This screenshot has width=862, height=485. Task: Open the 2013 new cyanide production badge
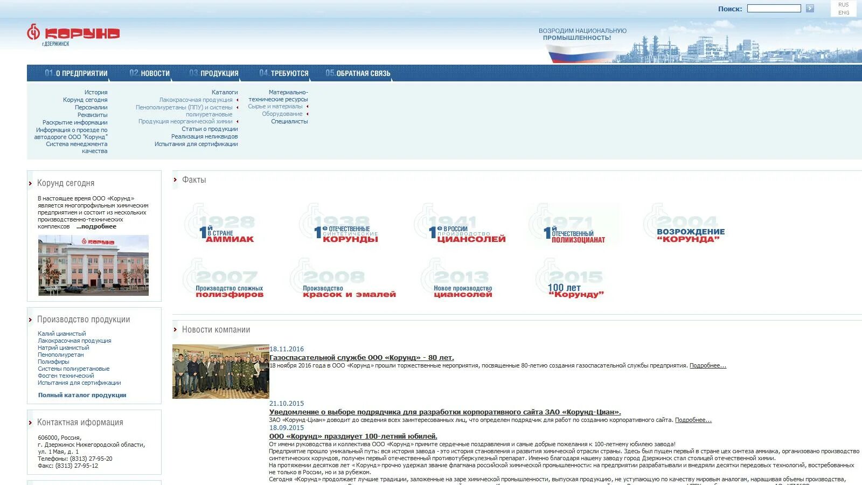coord(457,279)
